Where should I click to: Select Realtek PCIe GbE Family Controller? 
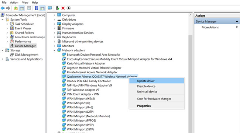(x=89, y=81)
